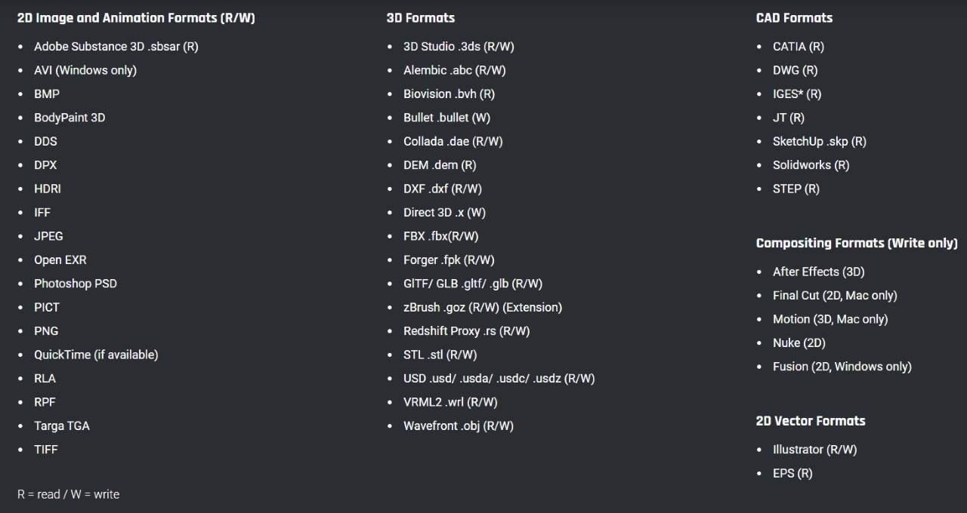Select the Solidworks (R) list item
This screenshot has width=967, height=513.
click(811, 165)
